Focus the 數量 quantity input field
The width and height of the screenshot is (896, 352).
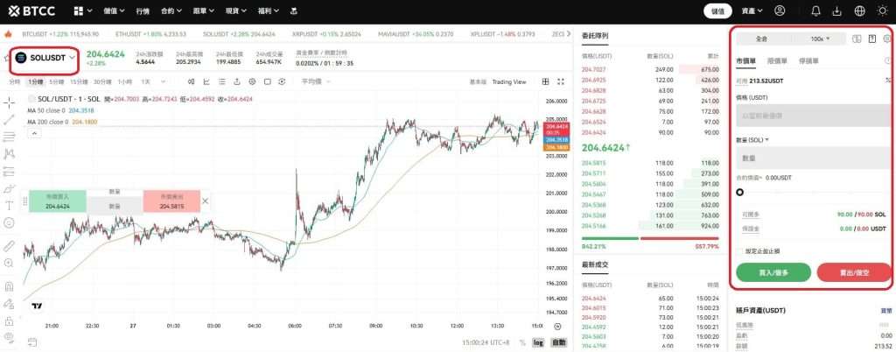click(x=814, y=158)
